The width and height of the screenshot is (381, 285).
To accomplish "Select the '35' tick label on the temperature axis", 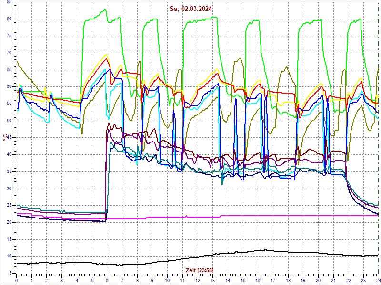I will pos(9,171).
